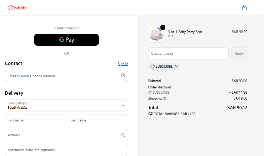Click the Shipping SAR 9.00 value
Screen dimensions: 264x156
tap(240, 98)
